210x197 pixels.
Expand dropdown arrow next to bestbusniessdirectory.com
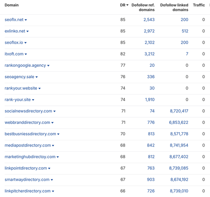click(x=58, y=134)
